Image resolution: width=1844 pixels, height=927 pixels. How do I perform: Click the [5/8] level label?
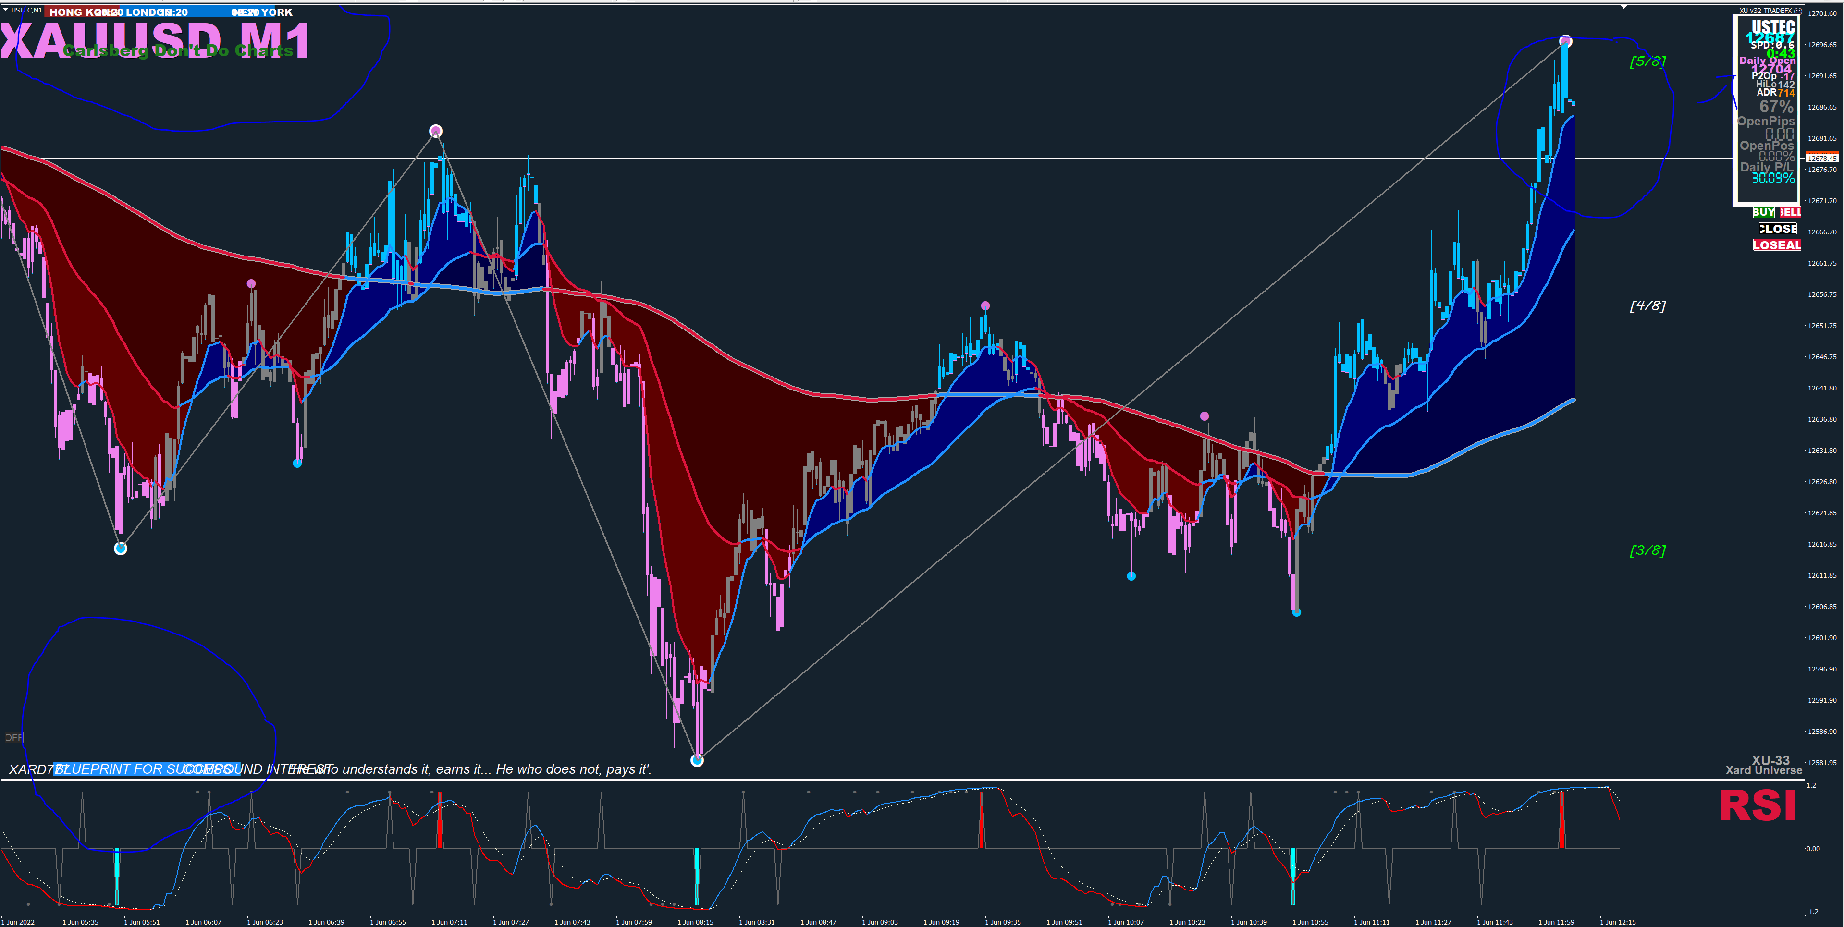1647,61
